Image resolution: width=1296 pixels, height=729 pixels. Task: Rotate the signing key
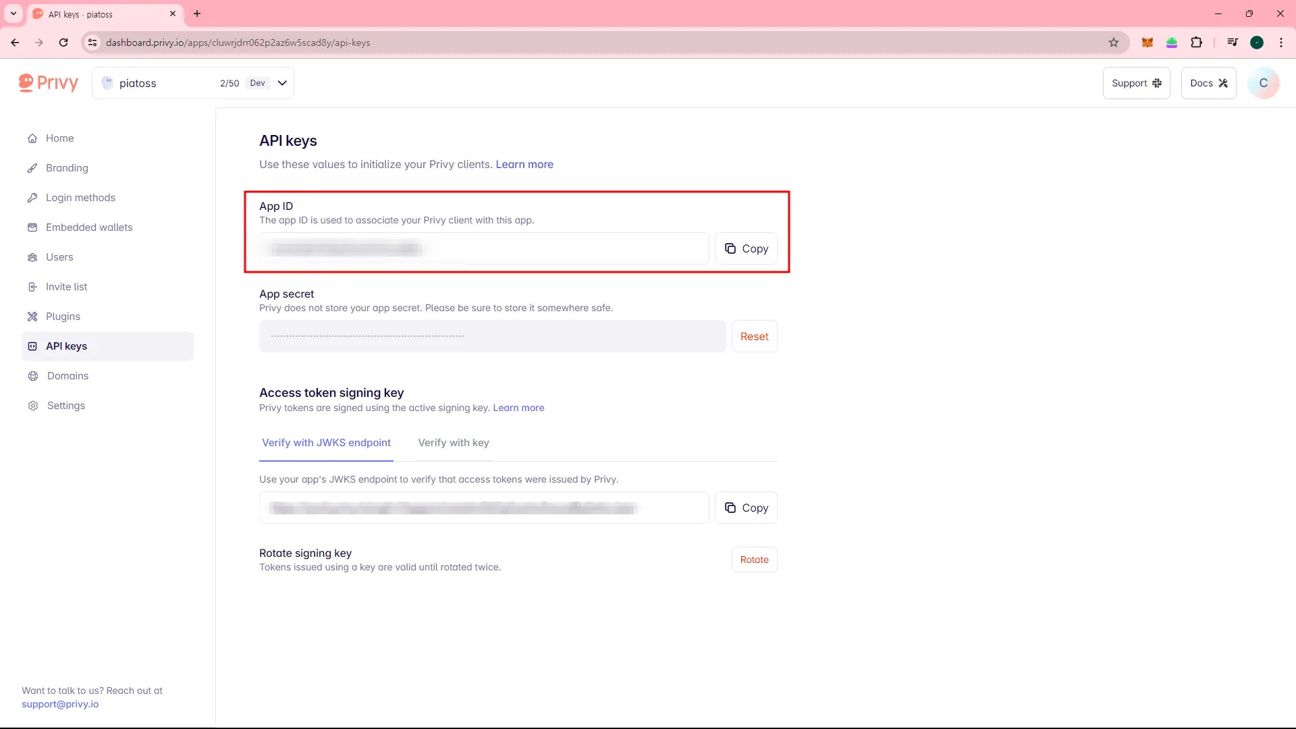(x=754, y=560)
